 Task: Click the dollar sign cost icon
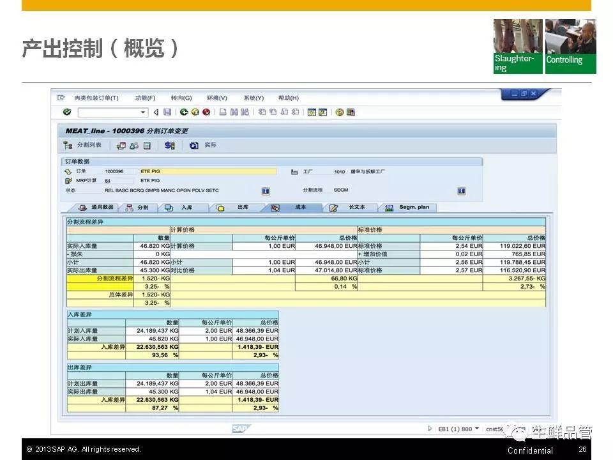pos(169,146)
